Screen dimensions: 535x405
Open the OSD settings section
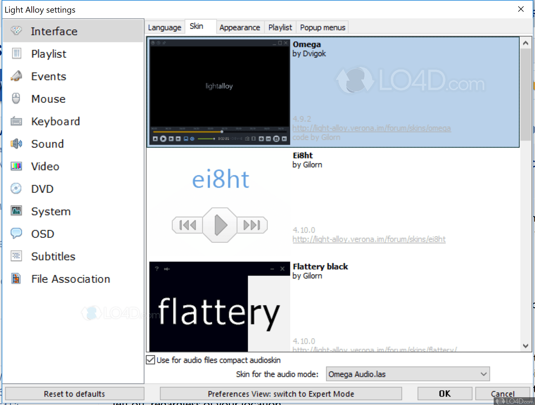click(43, 234)
